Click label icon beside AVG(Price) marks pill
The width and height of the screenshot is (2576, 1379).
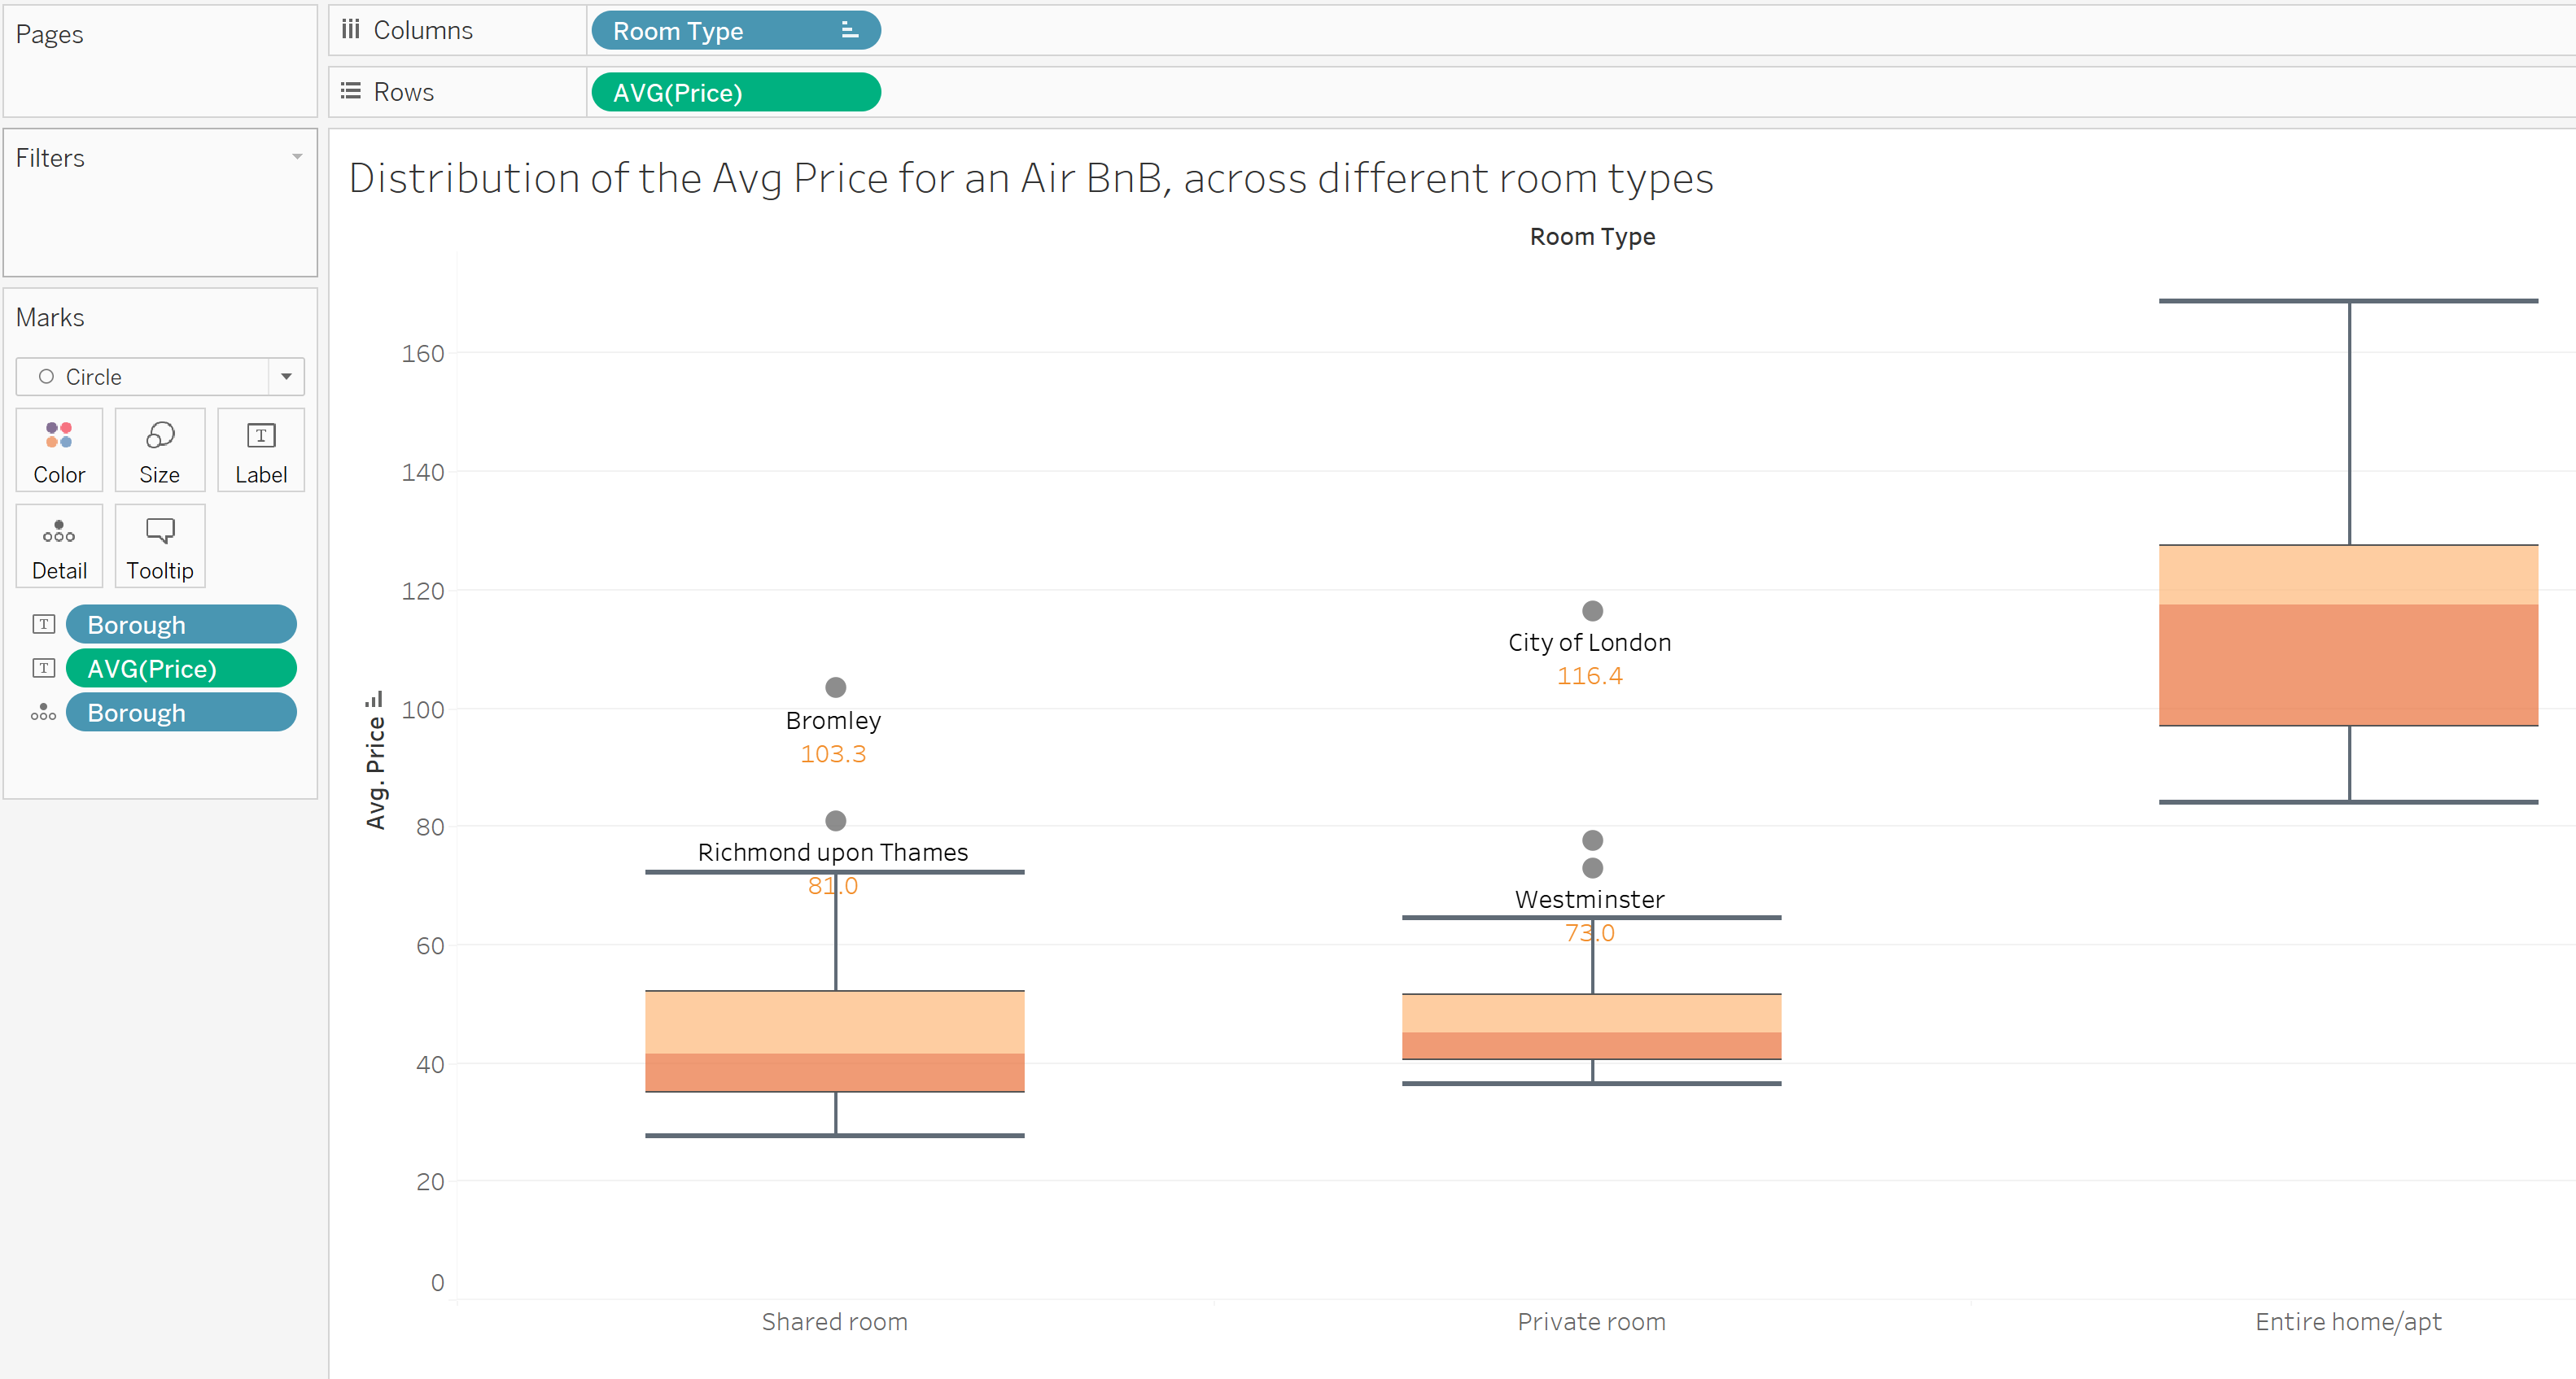coord(44,669)
